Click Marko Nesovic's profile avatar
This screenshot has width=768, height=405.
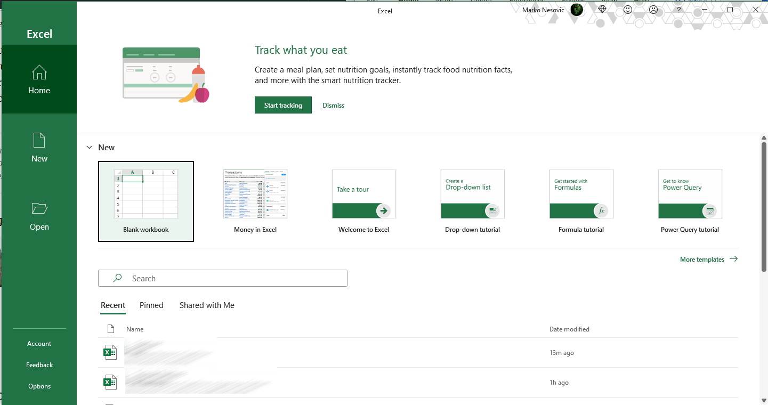tap(576, 10)
